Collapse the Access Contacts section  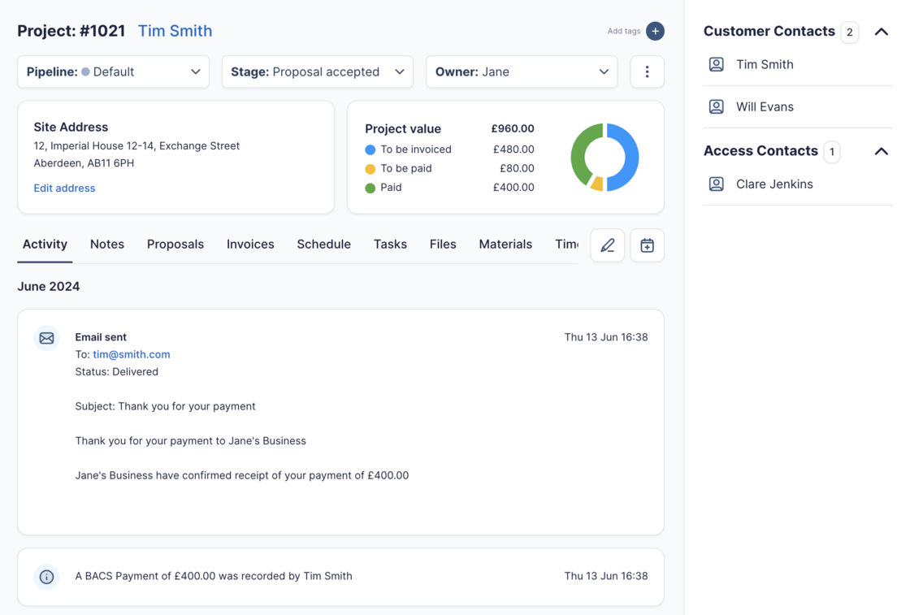pyautogui.click(x=881, y=151)
